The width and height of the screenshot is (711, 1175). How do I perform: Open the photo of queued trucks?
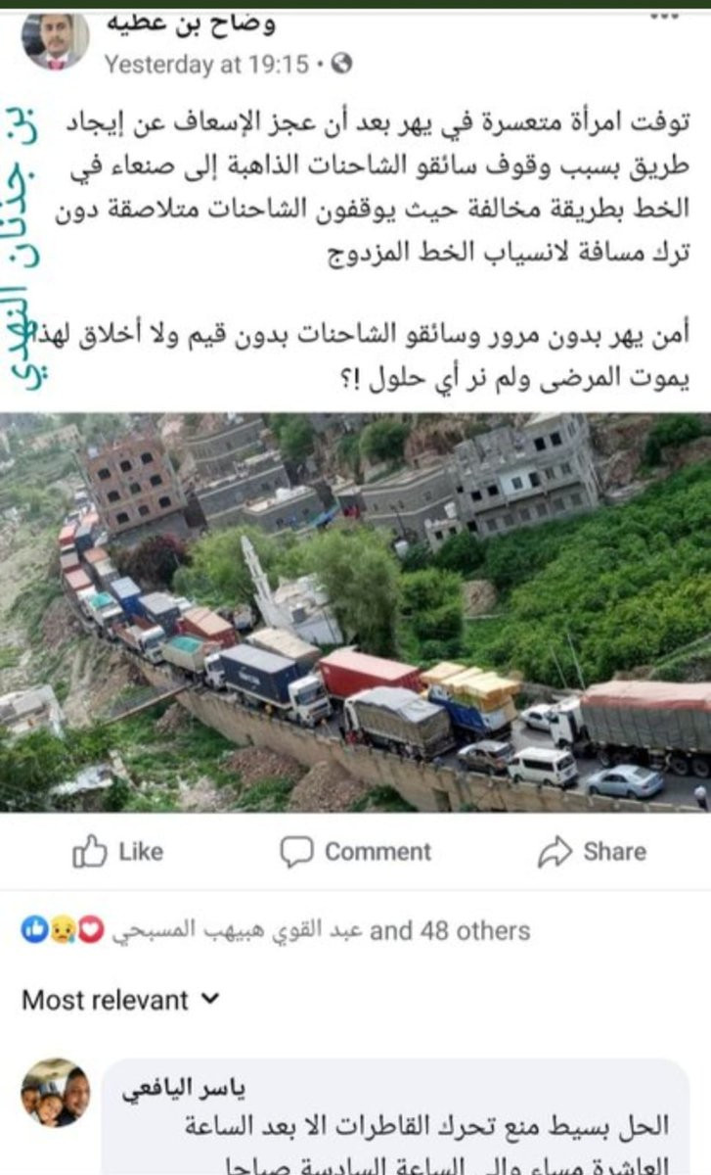coord(355,612)
